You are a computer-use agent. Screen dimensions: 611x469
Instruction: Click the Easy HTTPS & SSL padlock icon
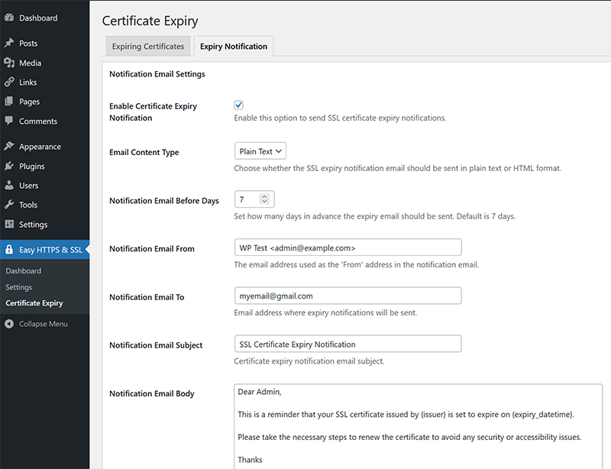click(9, 250)
